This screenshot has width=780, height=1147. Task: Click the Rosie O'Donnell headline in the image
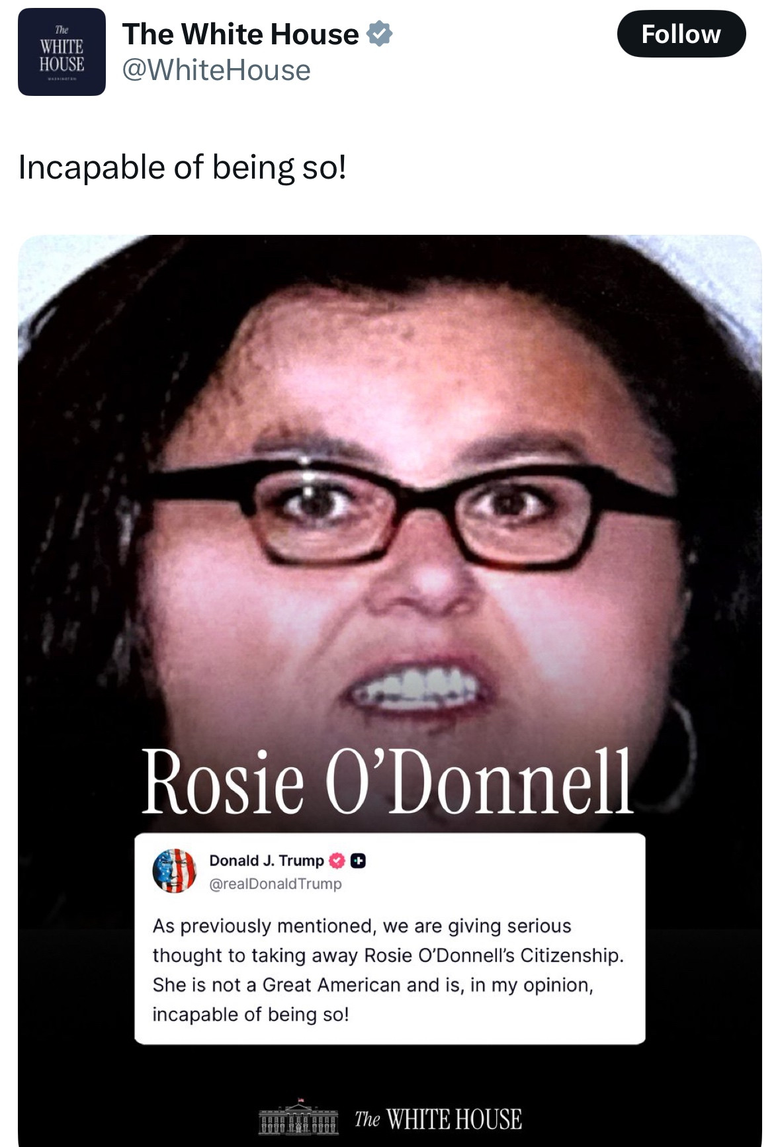click(388, 782)
